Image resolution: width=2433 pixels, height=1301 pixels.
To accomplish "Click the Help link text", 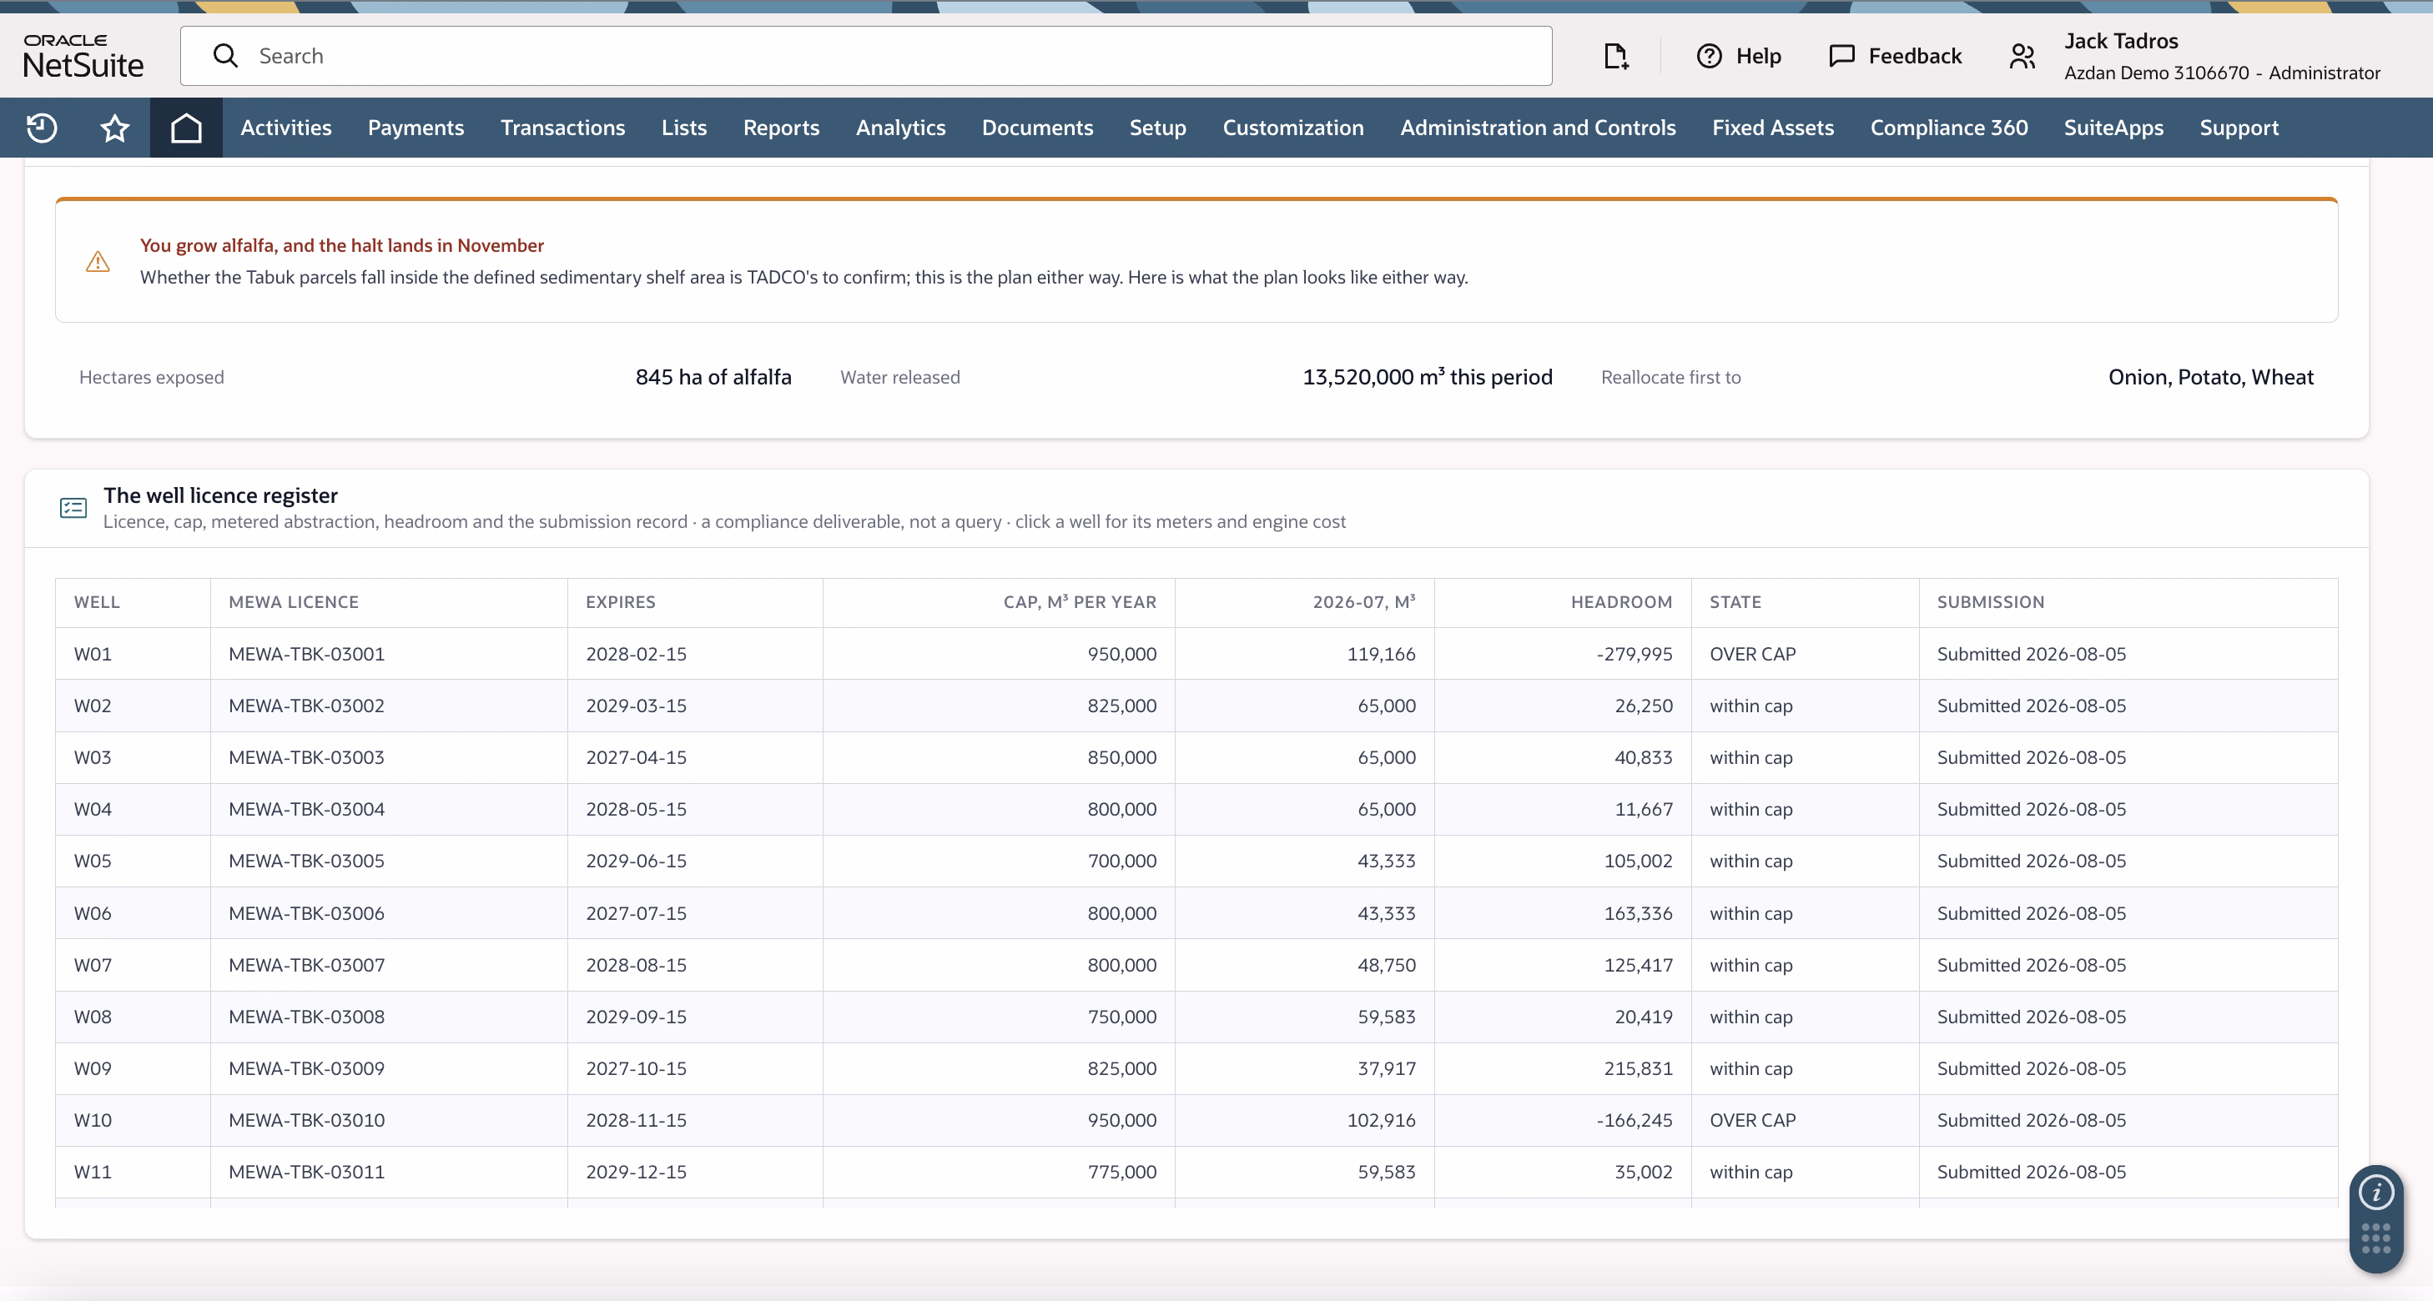I will pyautogui.click(x=1758, y=56).
